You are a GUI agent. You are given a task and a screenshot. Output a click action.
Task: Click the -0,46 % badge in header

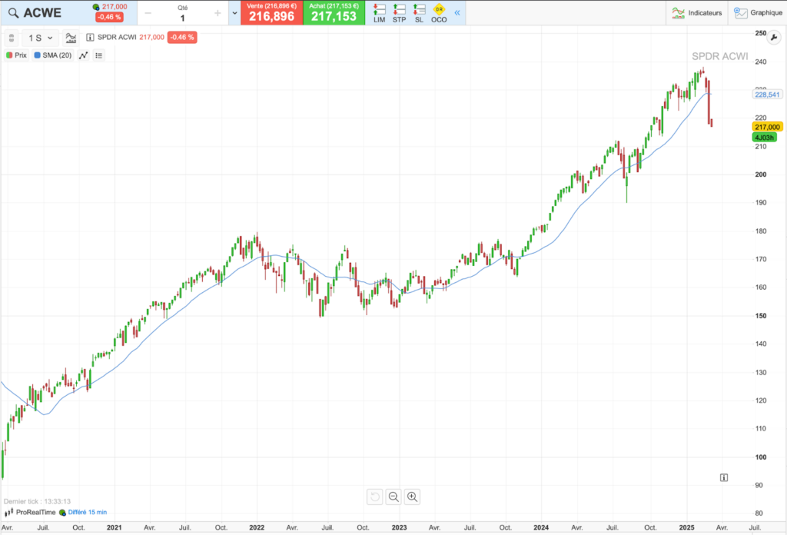109,17
